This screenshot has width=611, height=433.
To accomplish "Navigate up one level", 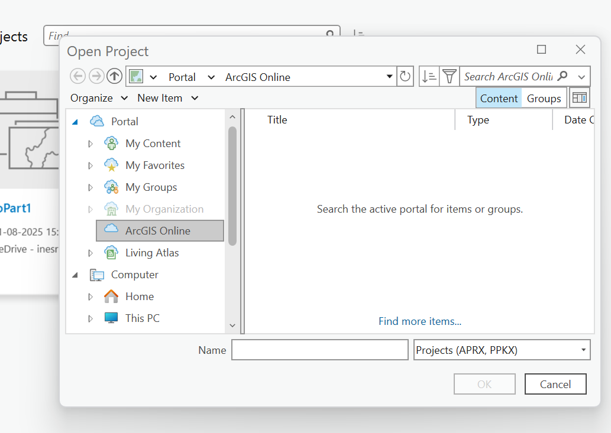I will (x=114, y=76).
